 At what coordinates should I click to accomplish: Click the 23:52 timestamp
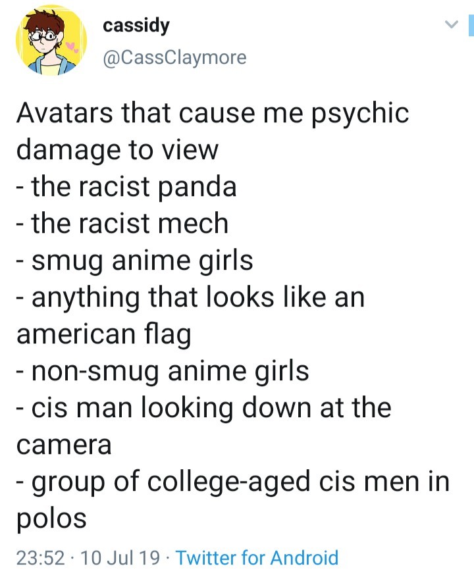(x=40, y=558)
